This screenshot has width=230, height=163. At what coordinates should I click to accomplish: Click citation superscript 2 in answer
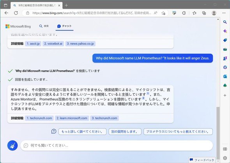[143, 98]
